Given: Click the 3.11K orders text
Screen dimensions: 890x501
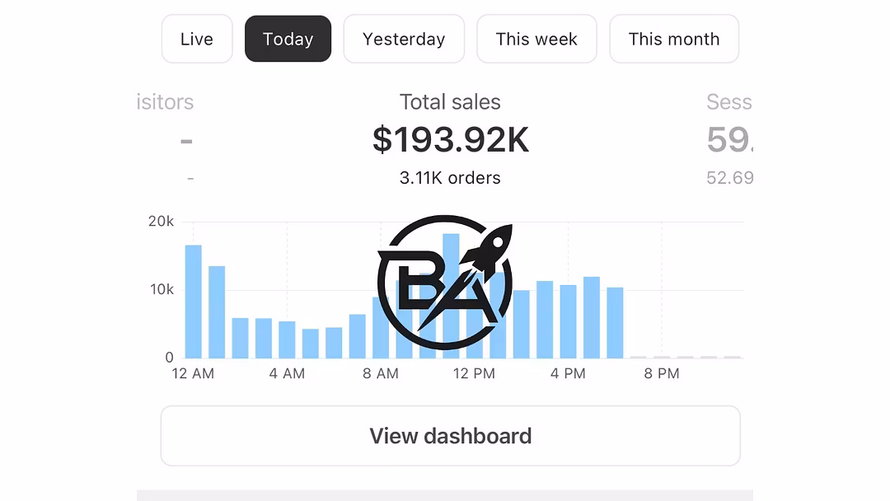Looking at the screenshot, I should [450, 178].
